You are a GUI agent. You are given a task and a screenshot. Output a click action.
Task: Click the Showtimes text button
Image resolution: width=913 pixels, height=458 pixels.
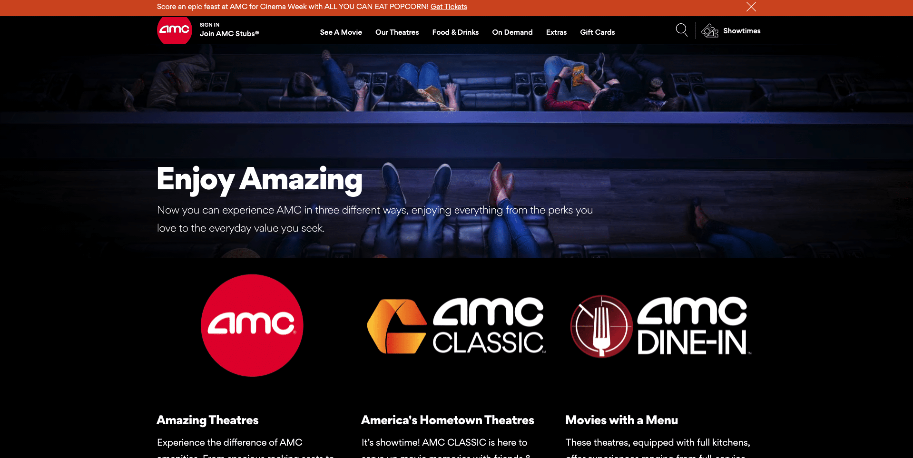point(741,31)
